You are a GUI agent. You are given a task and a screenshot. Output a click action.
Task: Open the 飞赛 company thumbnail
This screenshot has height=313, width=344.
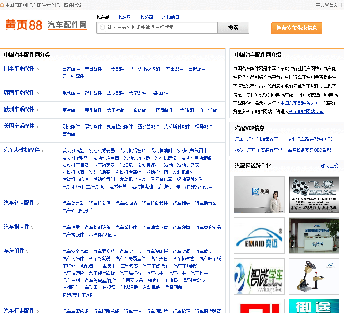314,195
